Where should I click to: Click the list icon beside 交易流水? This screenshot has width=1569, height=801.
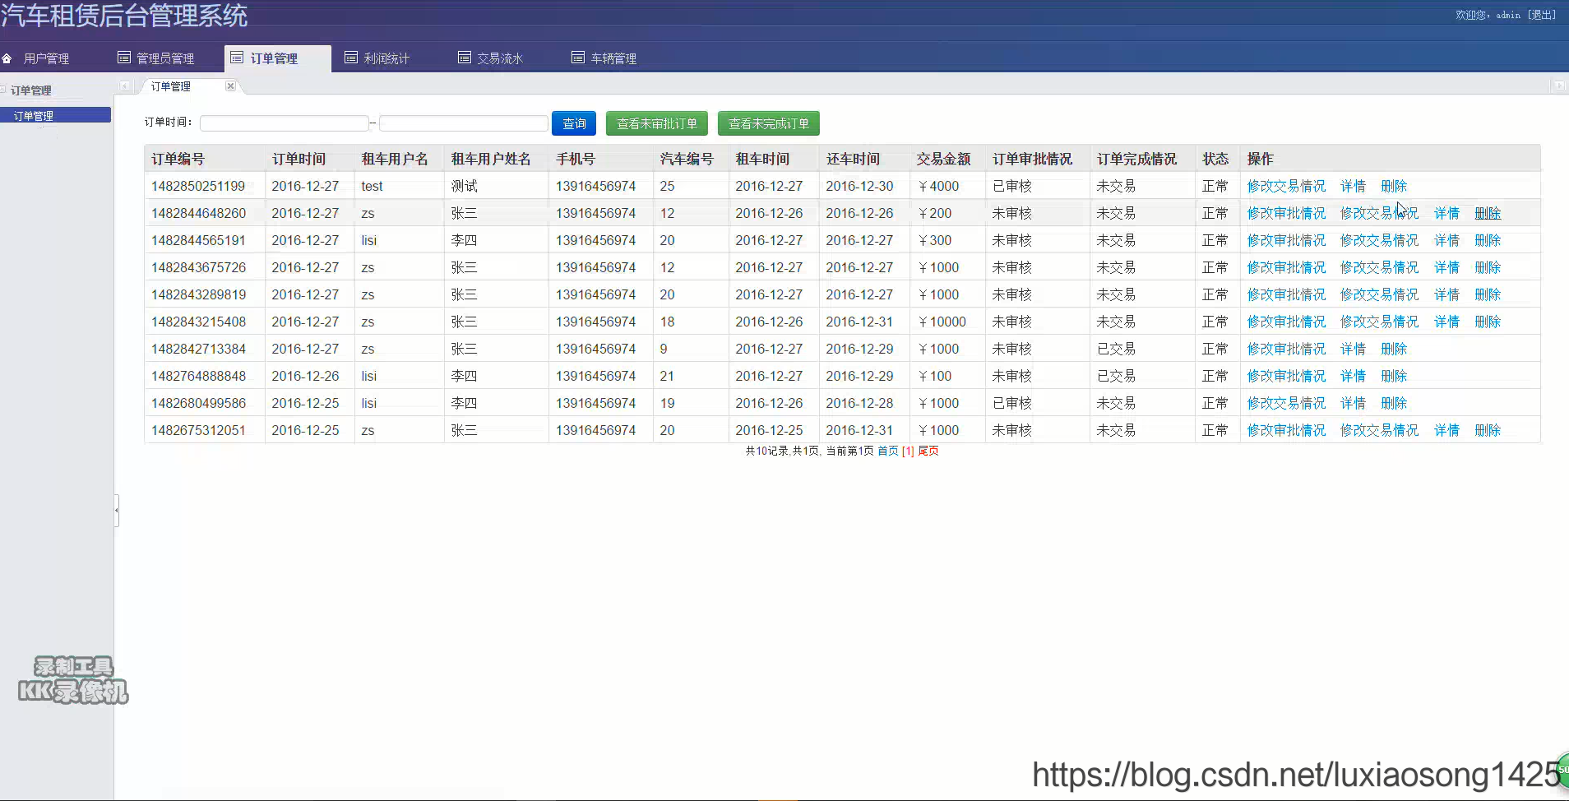[x=465, y=58]
